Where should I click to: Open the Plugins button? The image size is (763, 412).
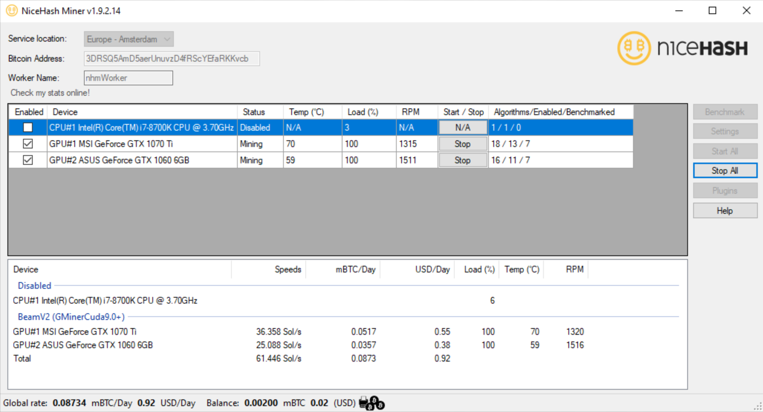tap(725, 191)
